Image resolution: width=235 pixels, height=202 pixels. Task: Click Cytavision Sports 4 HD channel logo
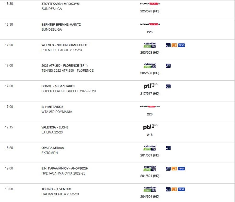click(x=150, y=189)
